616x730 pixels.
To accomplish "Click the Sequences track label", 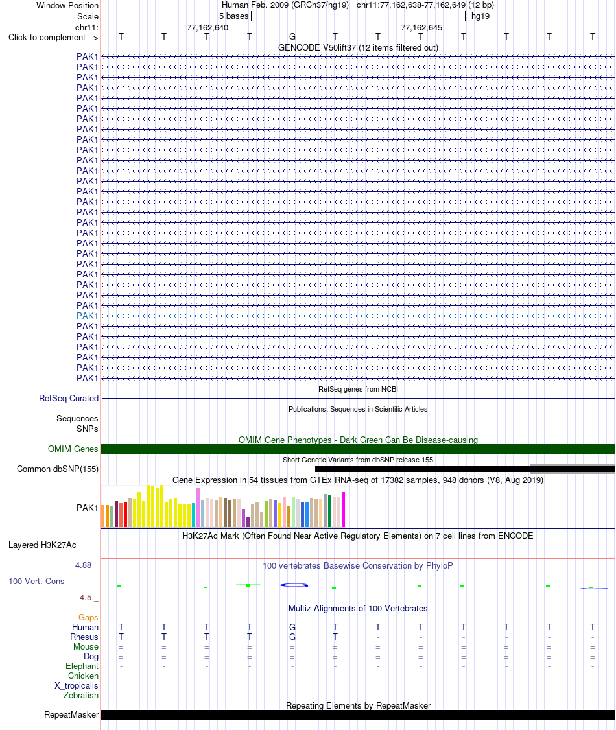I will click(77, 419).
